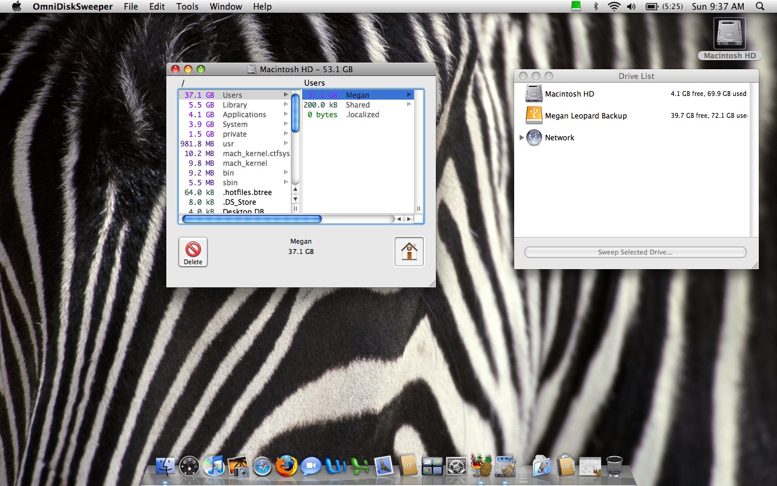This screenshot has height=486, width=777.
Task: Launch iPhoto from the Dock
Action: [238, 466]
